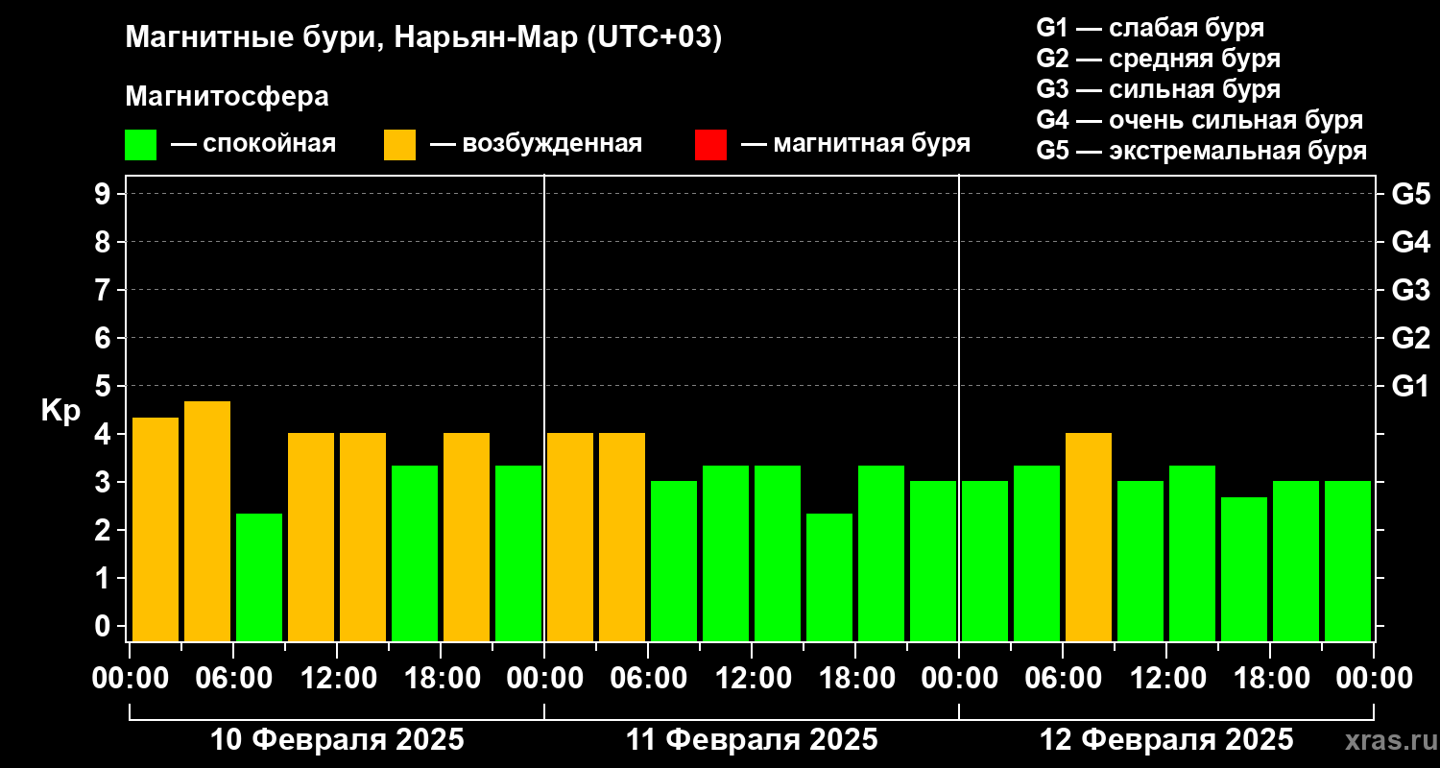This screenshot has width=1440, height=768.
Task: Select the tallest orange bar on 10 February
Action: point(207,521)
